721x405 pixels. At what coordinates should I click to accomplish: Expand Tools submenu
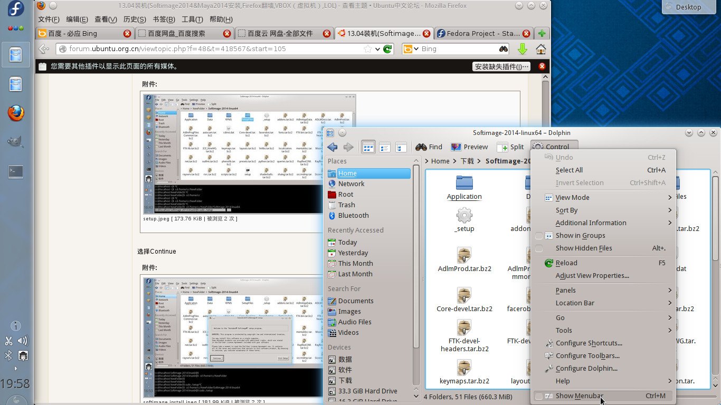[x=604, y=330]
